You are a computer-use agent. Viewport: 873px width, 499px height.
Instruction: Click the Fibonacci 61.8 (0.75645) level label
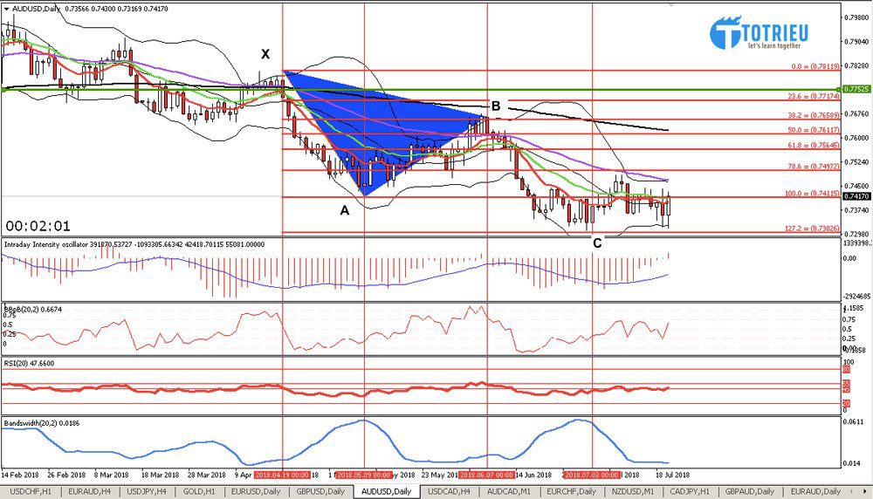[x=814, y=145]
